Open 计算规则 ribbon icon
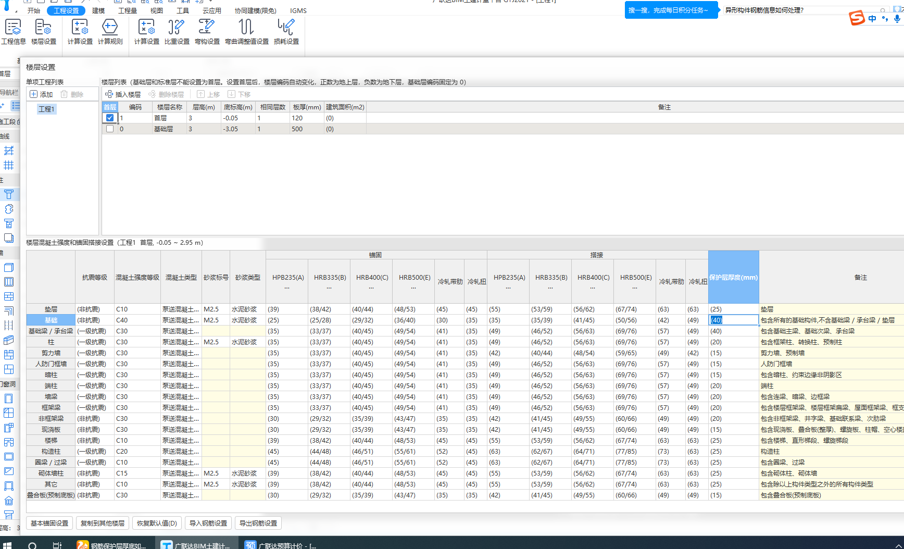The width and height of the screenshot is (904, 549). [x=110, y=32]
